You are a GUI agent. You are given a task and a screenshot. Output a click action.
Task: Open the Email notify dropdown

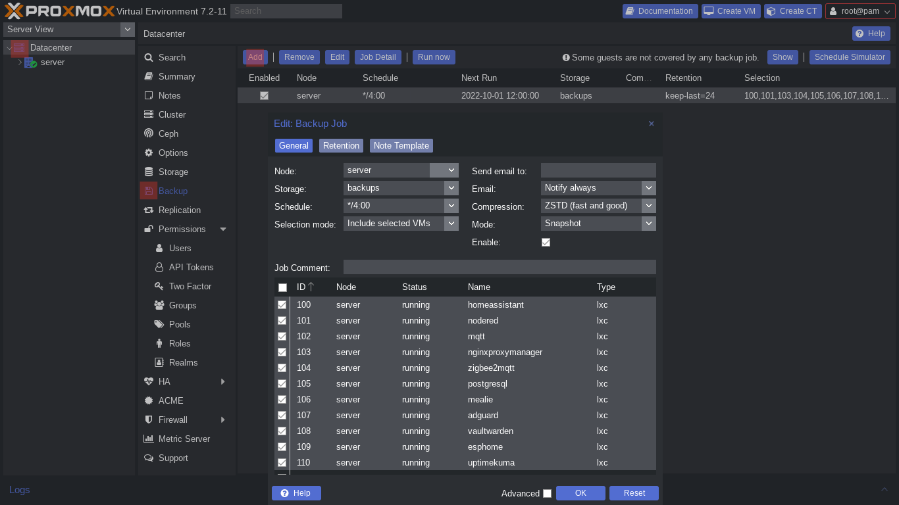(649, 188)
